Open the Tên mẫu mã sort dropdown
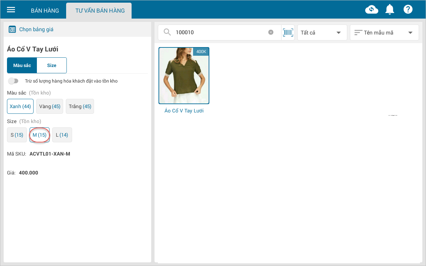The image size is (426, 266). 384,33
